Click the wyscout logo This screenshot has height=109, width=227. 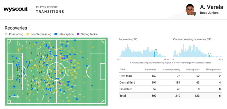coord(16,9)
